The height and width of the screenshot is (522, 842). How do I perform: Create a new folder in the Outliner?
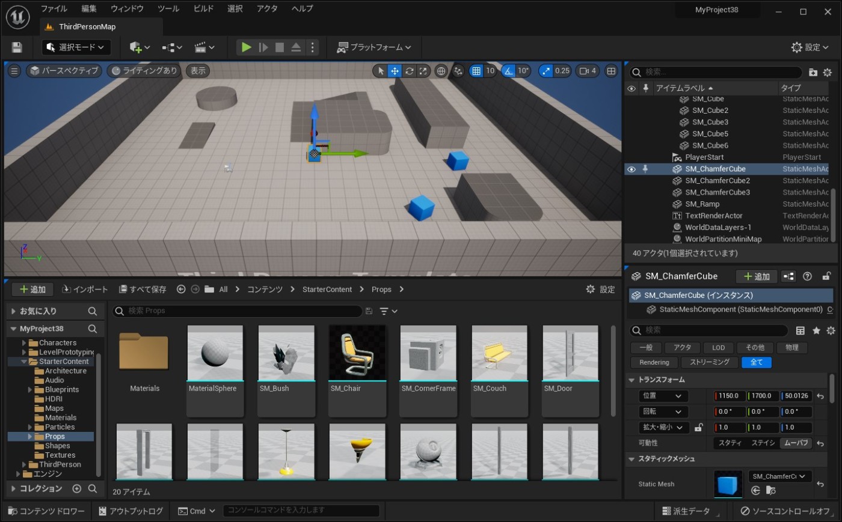[813, 72]
